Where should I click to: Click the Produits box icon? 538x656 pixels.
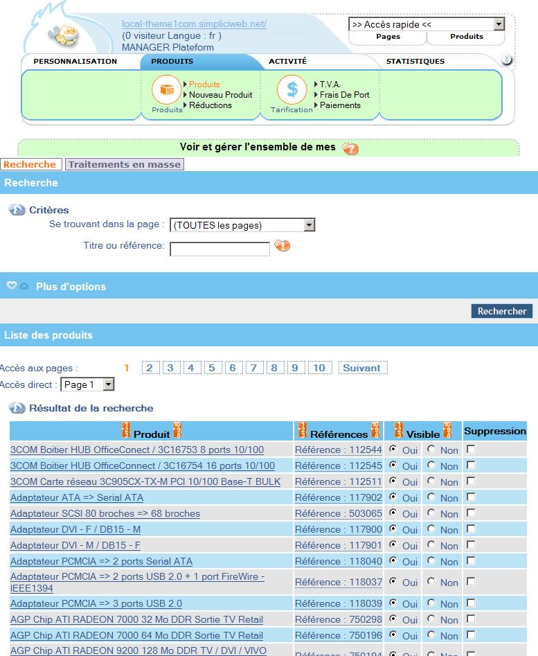pyautogui.click(x=166, y=90)
